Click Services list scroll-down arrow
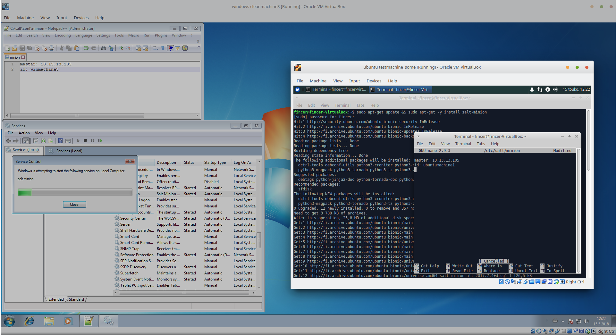Image resolution: width=616 pixels, height=335 pixels. [x=259, y=288]
